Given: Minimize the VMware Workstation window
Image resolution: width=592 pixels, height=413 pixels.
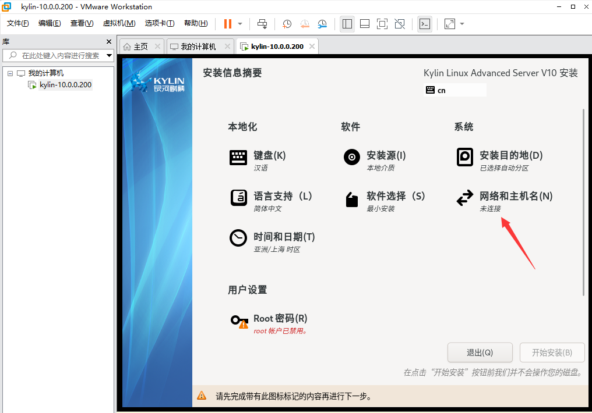Looking at the screenshot, I should click(559, 6).
